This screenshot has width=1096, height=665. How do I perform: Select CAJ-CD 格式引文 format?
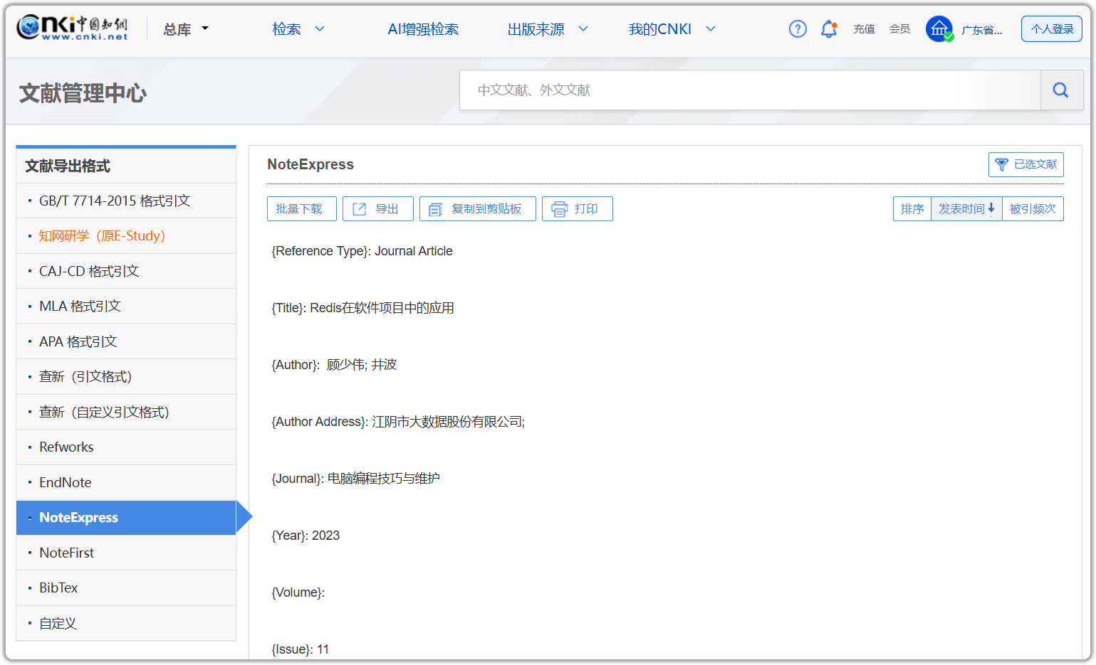click(x=89, y=272)
